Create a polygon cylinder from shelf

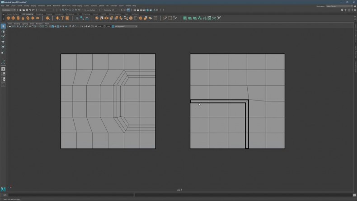click(x=18, y=18)
